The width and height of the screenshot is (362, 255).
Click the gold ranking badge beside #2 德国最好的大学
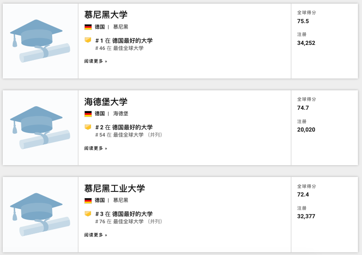click(x=88, y=127)
